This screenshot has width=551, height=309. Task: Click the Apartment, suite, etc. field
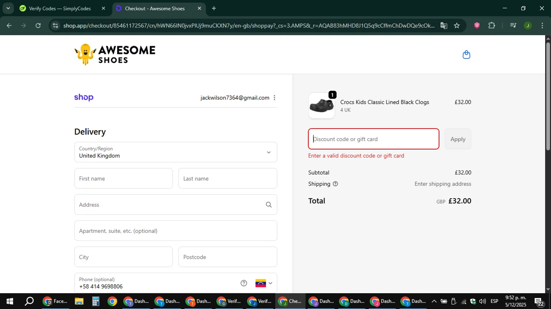176,231
